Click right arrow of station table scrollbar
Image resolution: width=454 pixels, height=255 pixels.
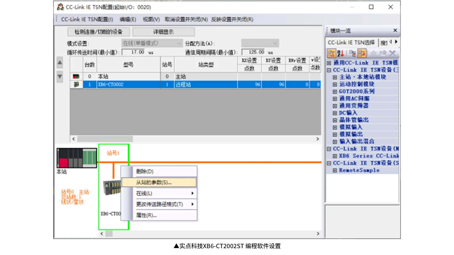tap(318, 139)
